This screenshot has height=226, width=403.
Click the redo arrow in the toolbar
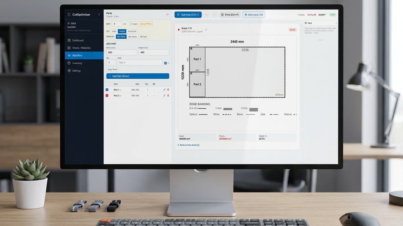click(x=214, y=15)
